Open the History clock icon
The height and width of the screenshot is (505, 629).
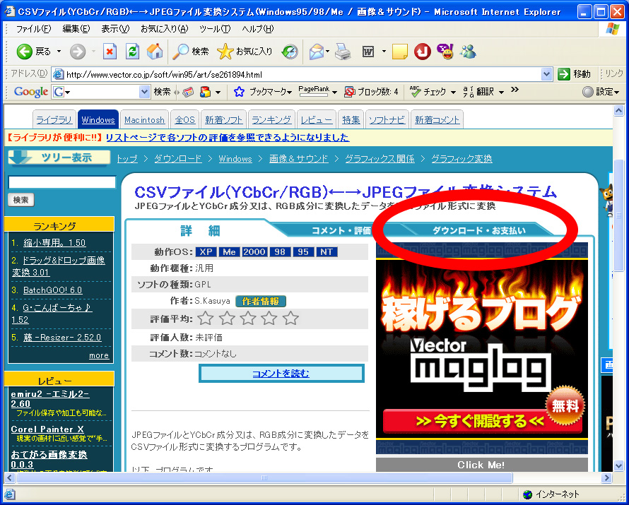(290, 52)
